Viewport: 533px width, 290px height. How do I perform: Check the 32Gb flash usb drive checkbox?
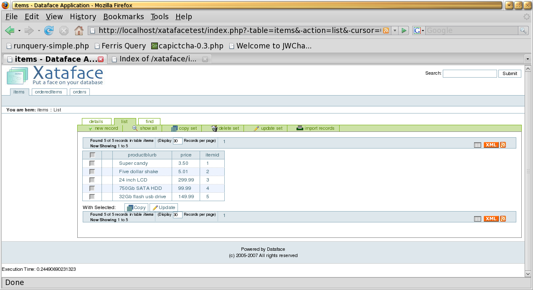coord(92,197)
